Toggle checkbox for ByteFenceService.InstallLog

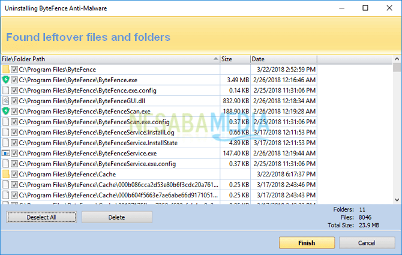14,132
